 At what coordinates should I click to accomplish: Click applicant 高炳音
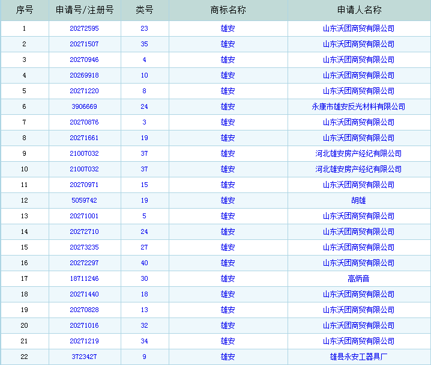tap(358, 278)
